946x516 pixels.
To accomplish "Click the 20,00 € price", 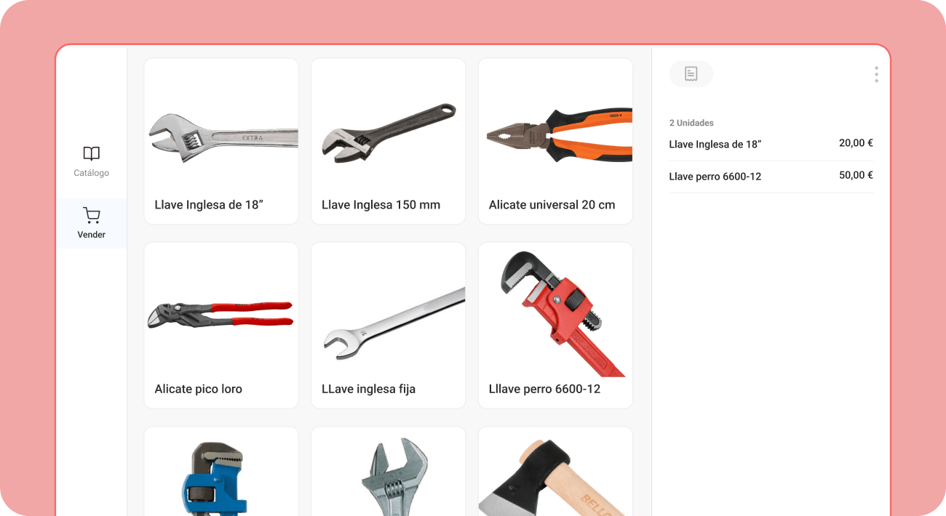I will [x=856, y=143].
